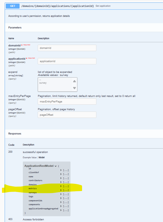The width and height of the screenshot is (163, 222).
Task: Switch to the Model tab
Action: (x=42, y=157)
